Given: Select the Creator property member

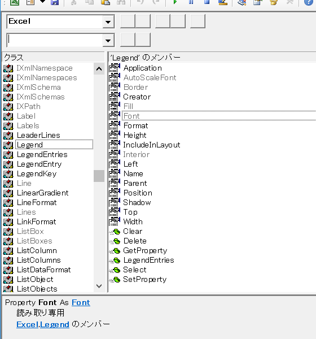Looking at the screenshot, I should pyautogui.click(x=137, y=97).
